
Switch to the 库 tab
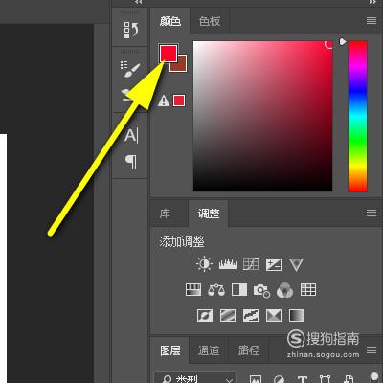pos(165,214)
